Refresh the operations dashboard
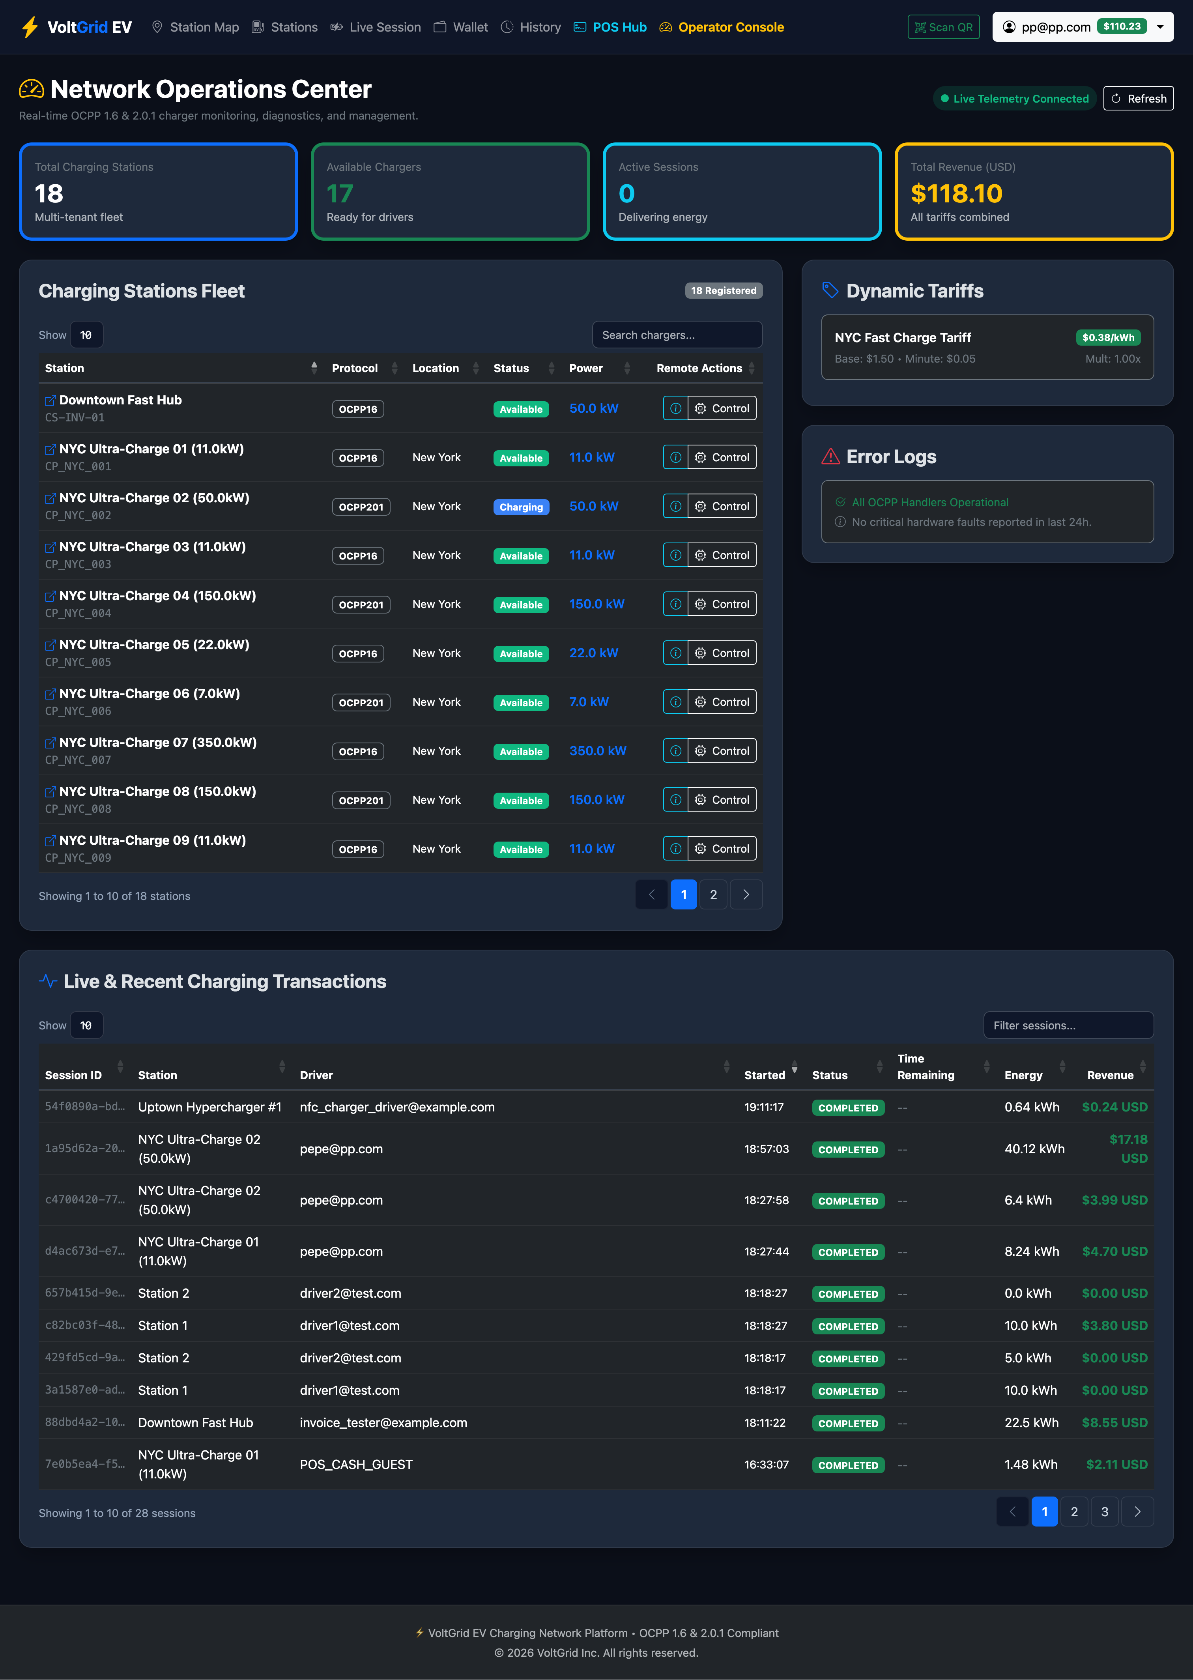 point(1138,98)
